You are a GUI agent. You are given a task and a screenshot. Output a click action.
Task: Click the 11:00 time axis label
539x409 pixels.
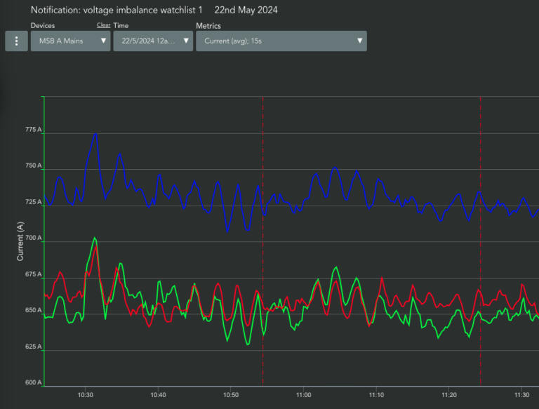pos(303,395)
